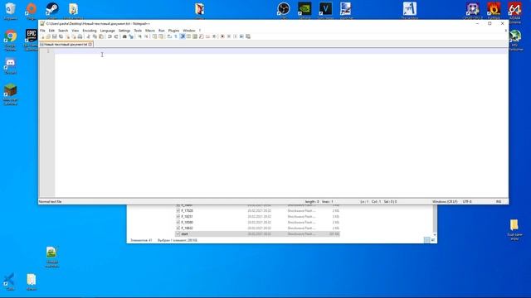Toggle the highlighted Indent Guide icon
The image size is (531, 298).
coord(183,36)
